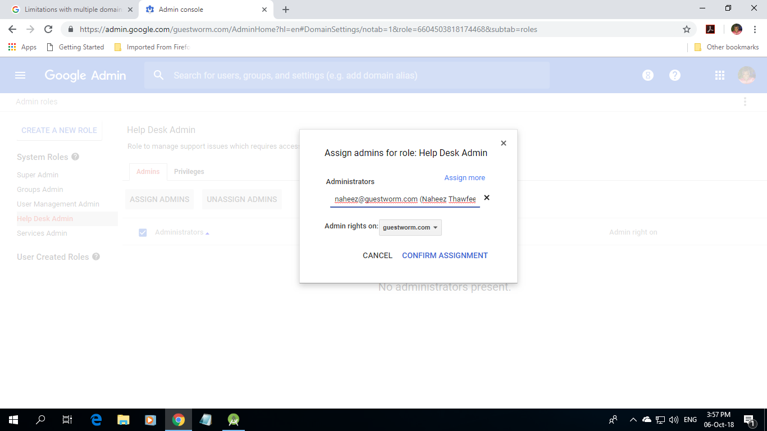Close the Assign admins dialog with X

(x=504, y=143)
